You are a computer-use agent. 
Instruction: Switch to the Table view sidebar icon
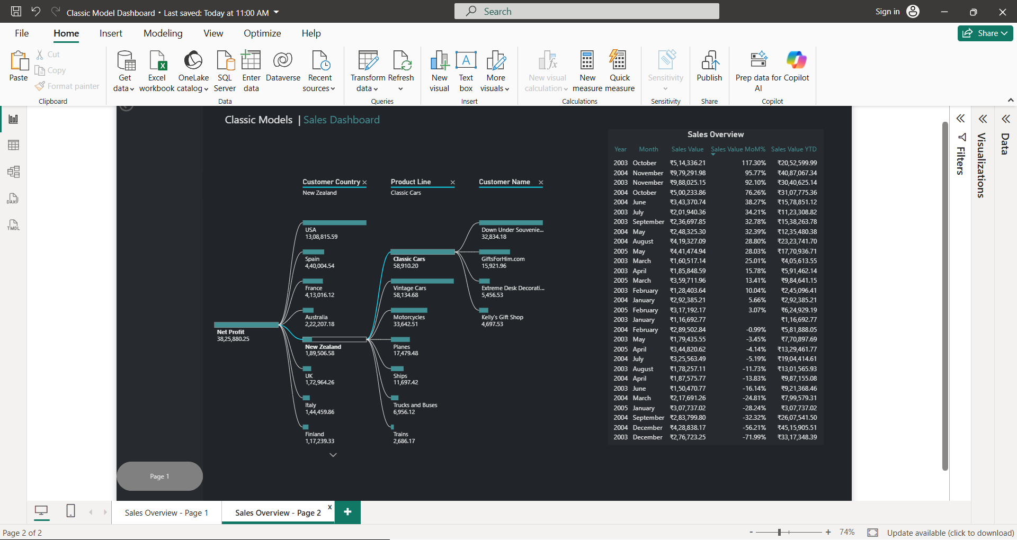(x=13, y=145)
